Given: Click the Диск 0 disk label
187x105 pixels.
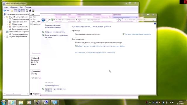Looking at the screenshot, I should point(36,58).
